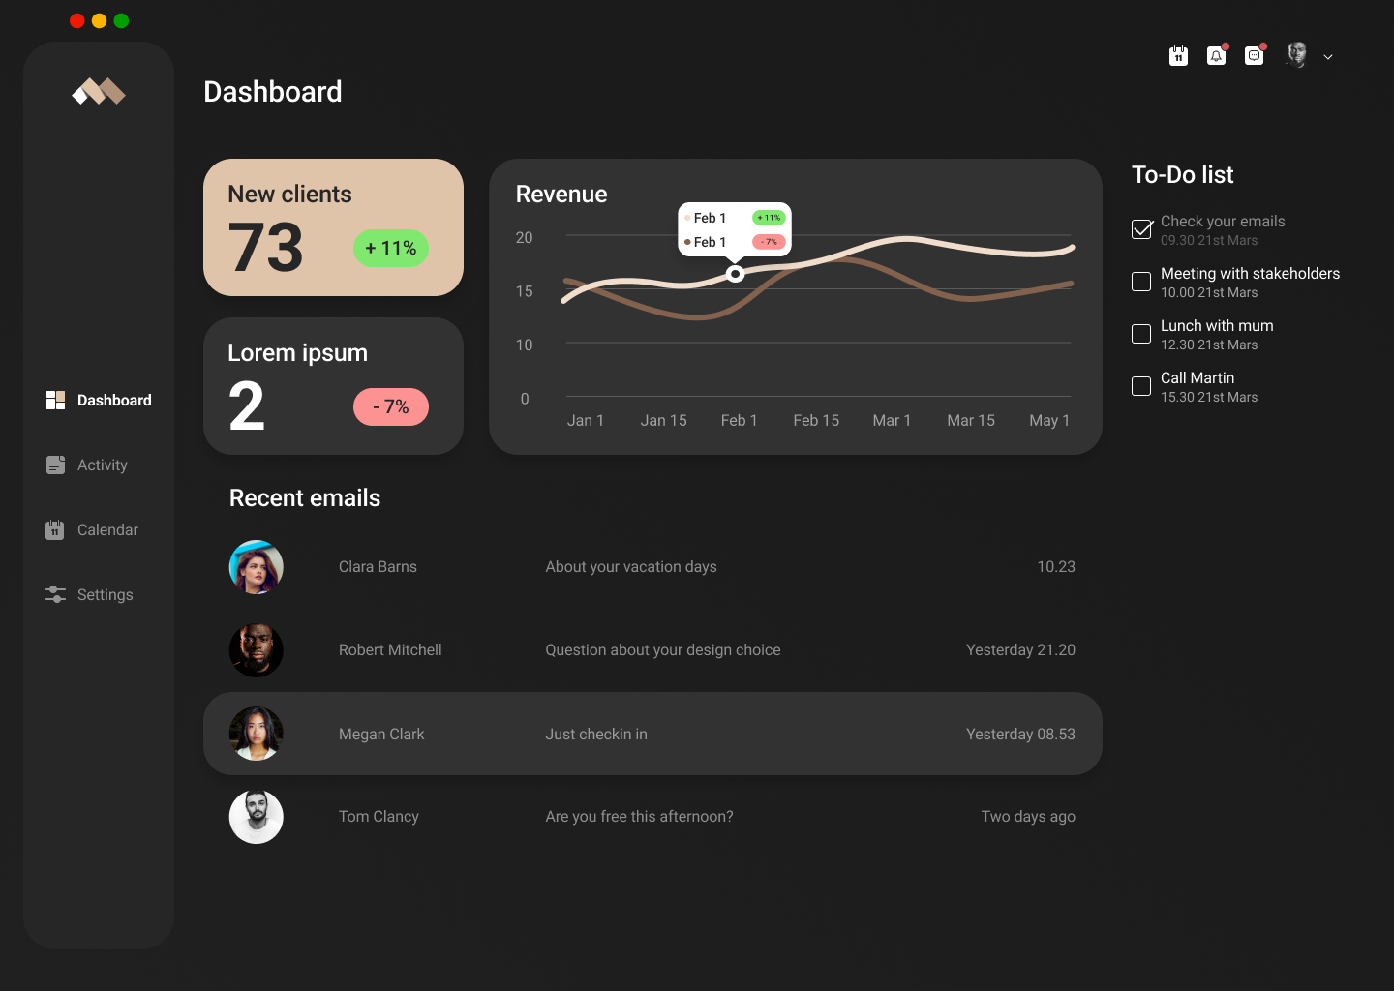Click the Feb 1 revenue chart marker
Viewport: 1394px width, 991px height.
[x=736, y=274]
